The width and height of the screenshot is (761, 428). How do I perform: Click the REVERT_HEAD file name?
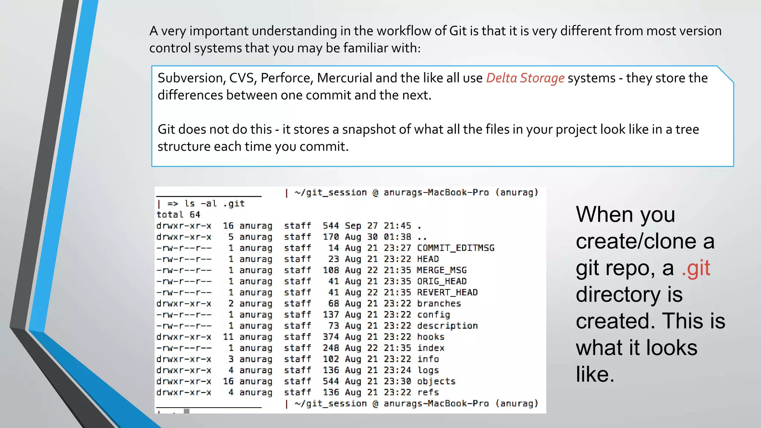tap(447, 292)
